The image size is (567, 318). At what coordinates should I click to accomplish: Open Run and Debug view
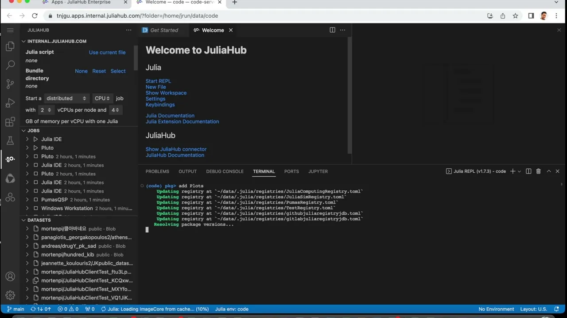[10, 103]
